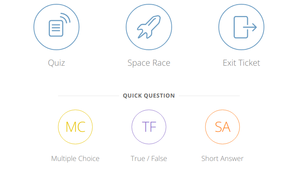Screen dimensions: 306x173
Task: Click the arrow on the Exit Ticket icon
Action: [250, 27]
